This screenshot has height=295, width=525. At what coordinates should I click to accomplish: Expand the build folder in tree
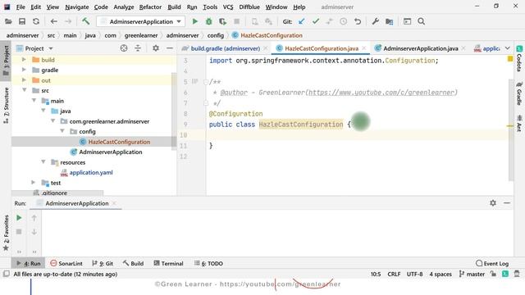pos(24,60)
